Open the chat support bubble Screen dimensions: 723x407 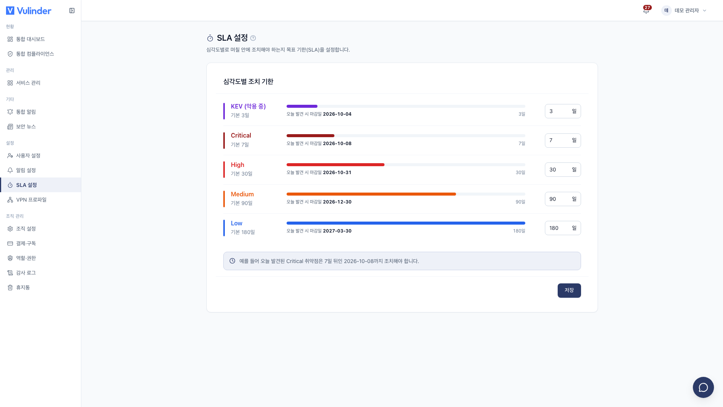[x=703, y=387]
